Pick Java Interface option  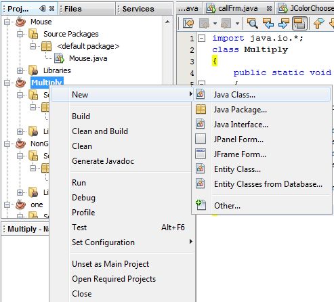click(x=262, y=125)
